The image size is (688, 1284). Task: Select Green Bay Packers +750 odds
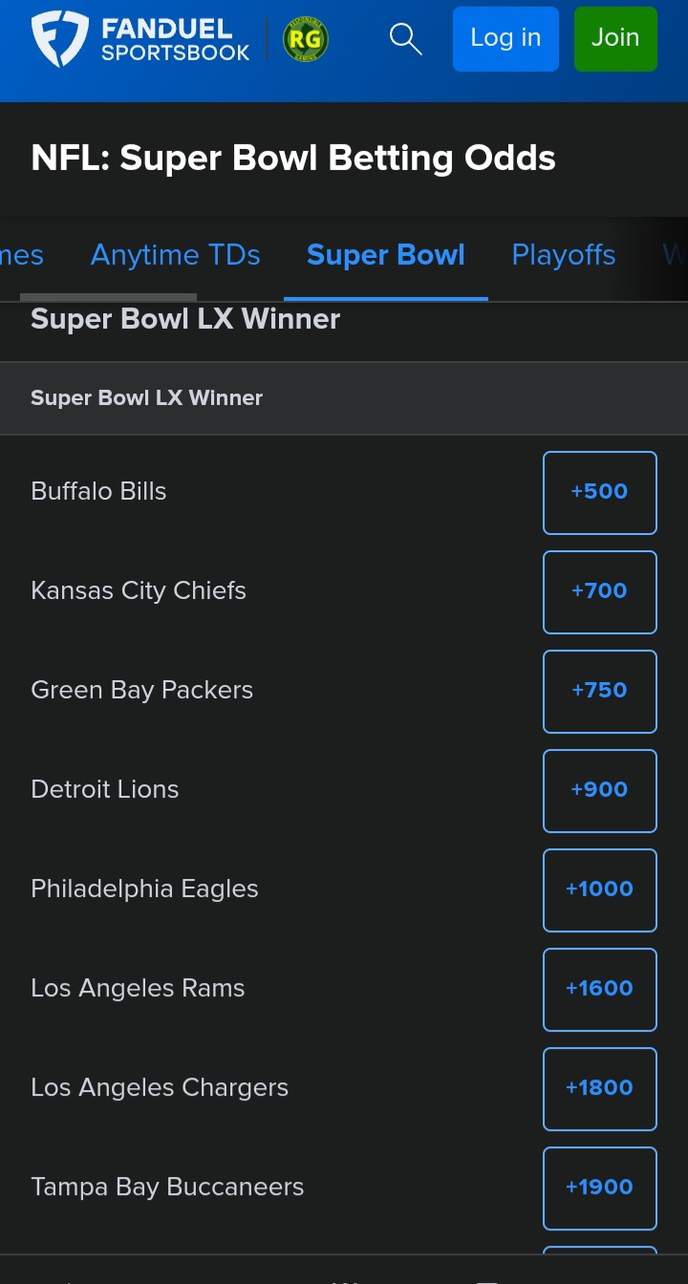(x=599, y=691)
